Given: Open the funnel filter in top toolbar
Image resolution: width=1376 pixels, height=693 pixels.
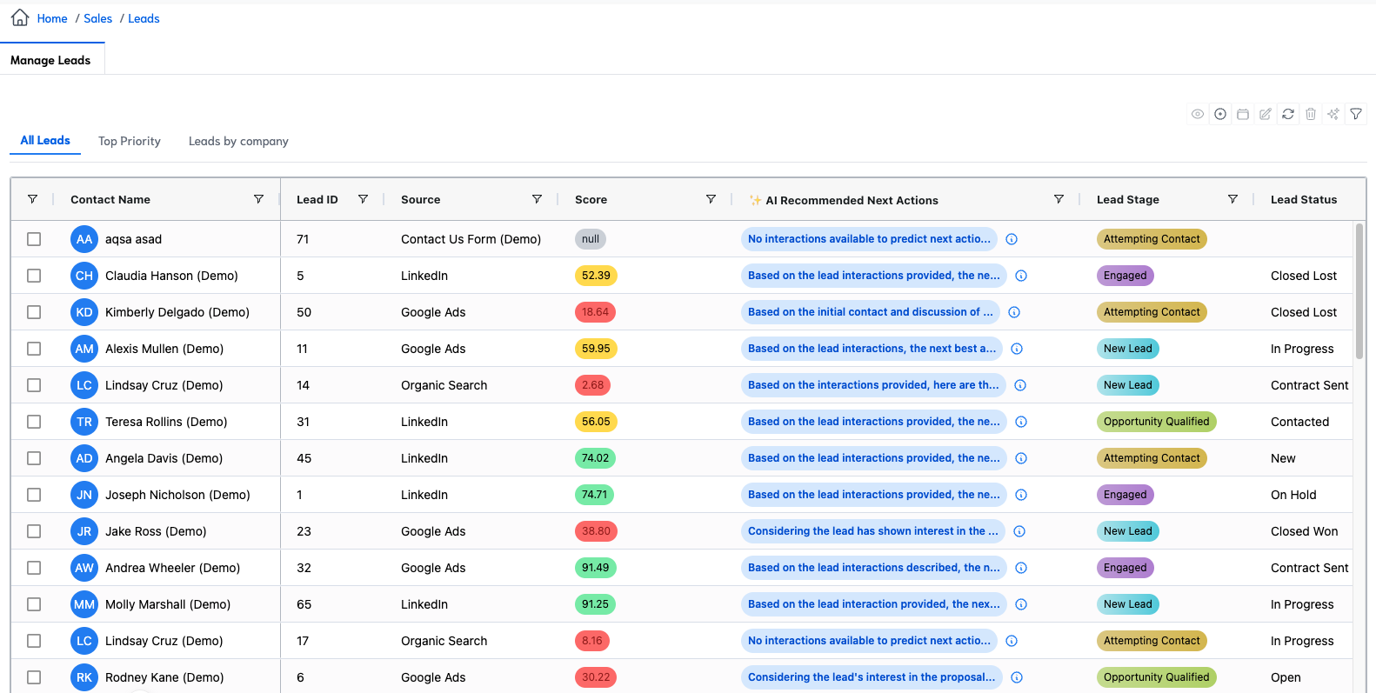Looking at the screenshot, I should click(x=1356, y=114).
